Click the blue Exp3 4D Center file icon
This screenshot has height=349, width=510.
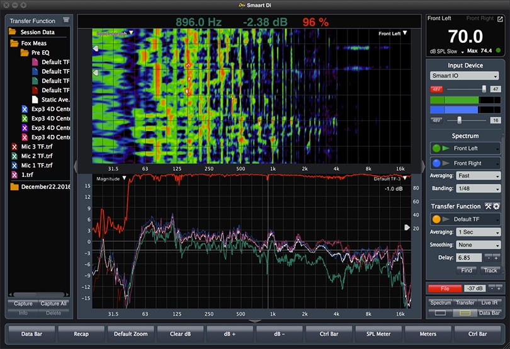click(x=25, y=109)
